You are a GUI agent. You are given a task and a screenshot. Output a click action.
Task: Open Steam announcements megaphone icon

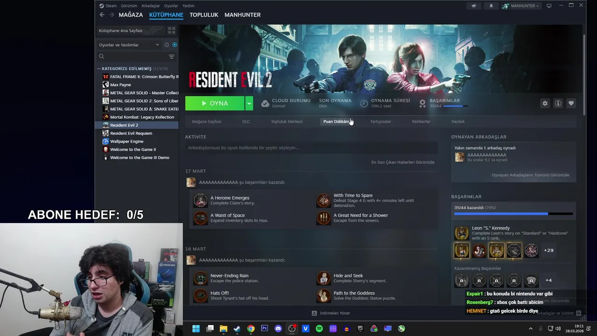point(474,6)
